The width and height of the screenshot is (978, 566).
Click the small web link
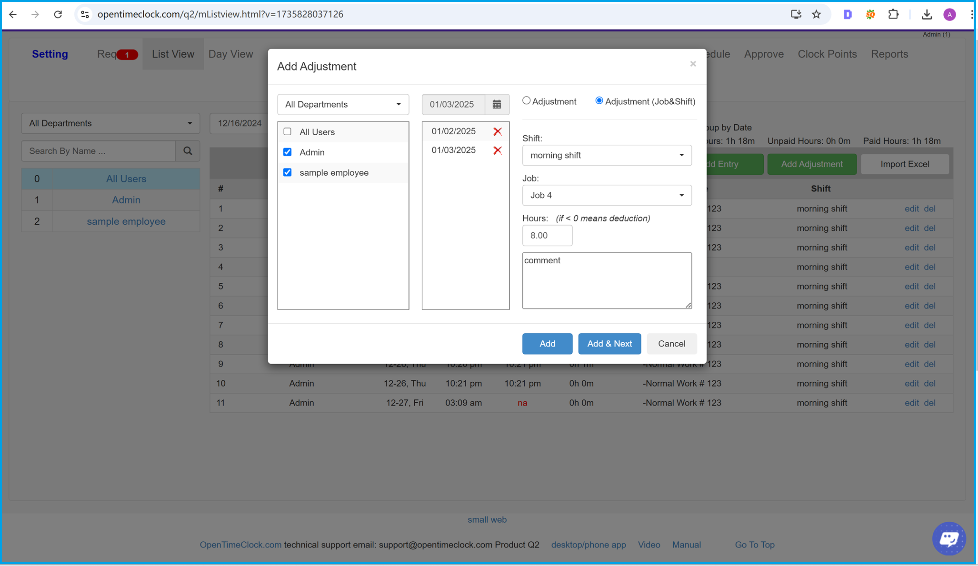[x=487, y=520]
